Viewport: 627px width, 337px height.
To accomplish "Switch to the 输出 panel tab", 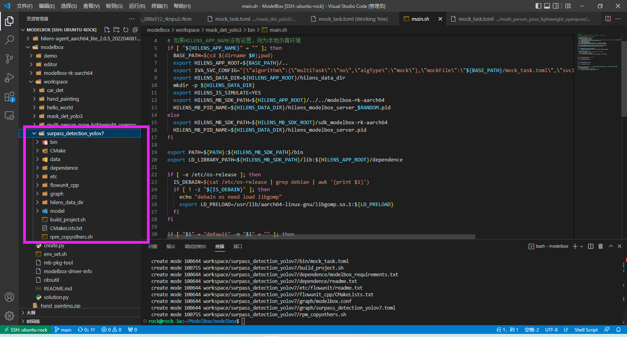I will (x=170, y=246).
